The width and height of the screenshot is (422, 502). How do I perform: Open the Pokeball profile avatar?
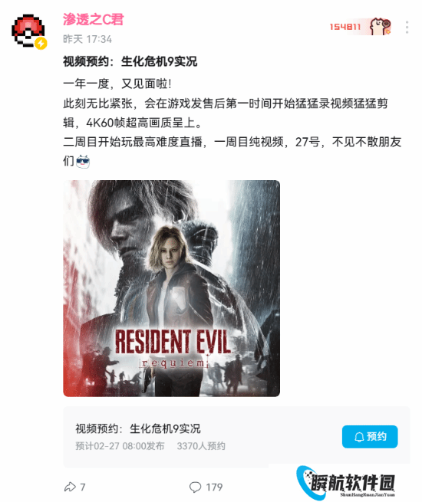click(28, 31)
